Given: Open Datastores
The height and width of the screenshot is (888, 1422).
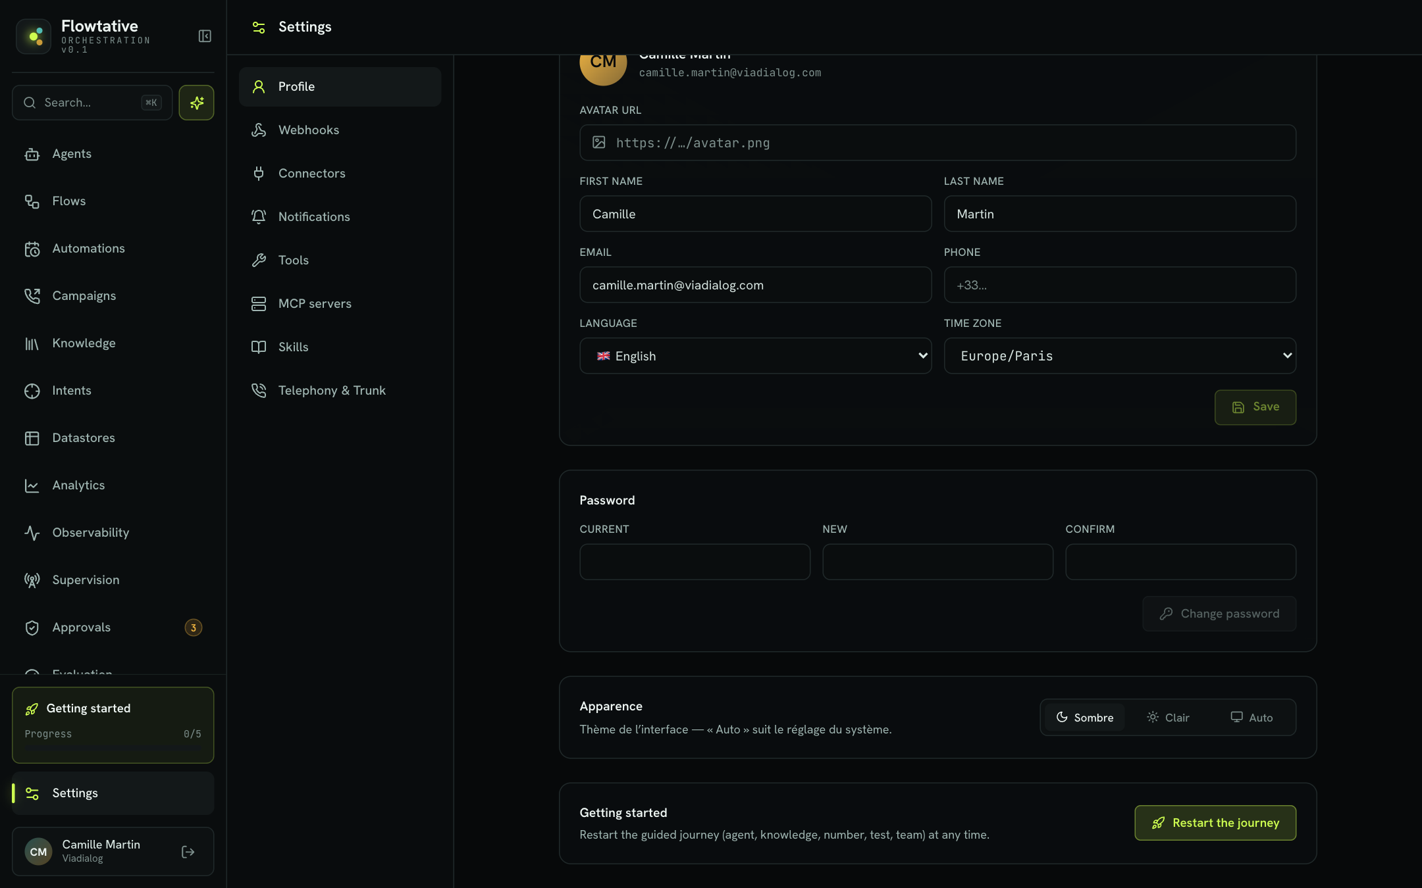Looking at the screenshot, I should coord(113,438).
